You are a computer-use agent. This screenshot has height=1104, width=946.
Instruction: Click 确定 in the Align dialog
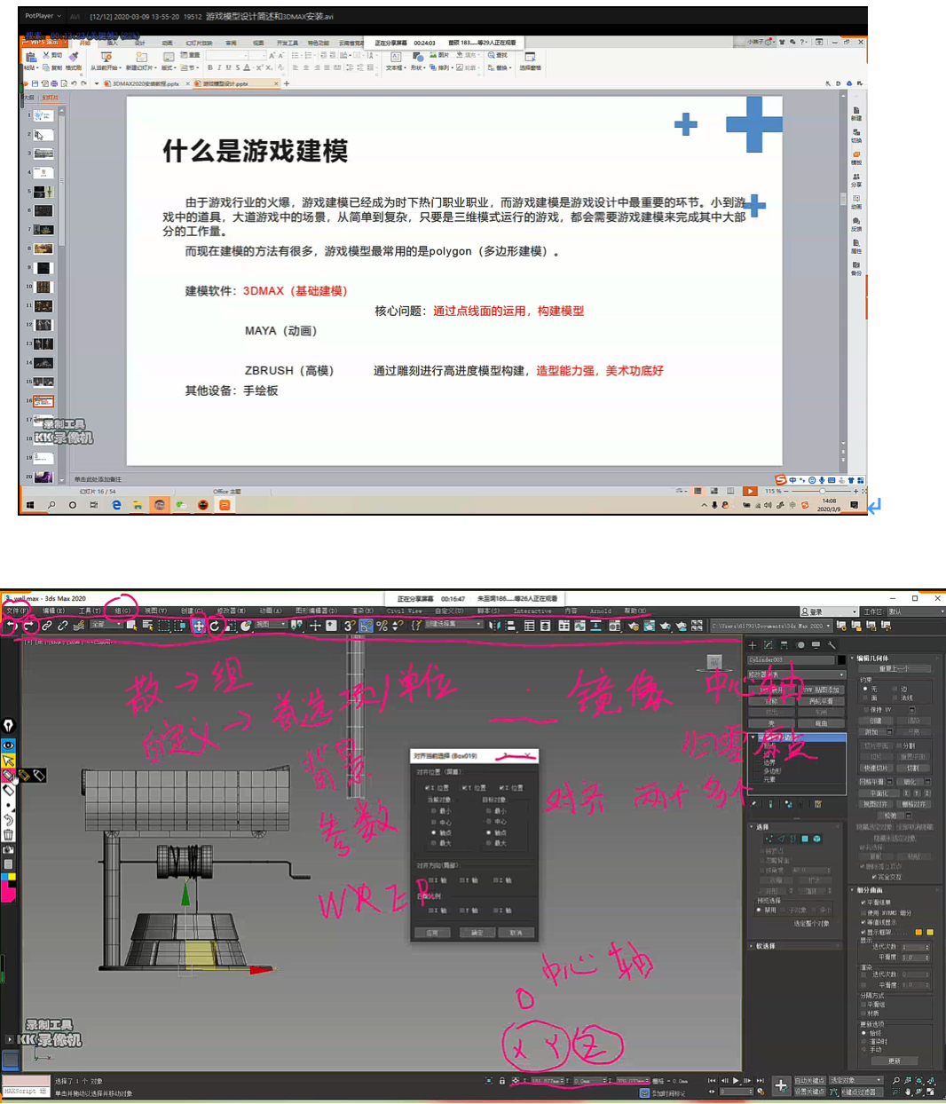(477, 933)
